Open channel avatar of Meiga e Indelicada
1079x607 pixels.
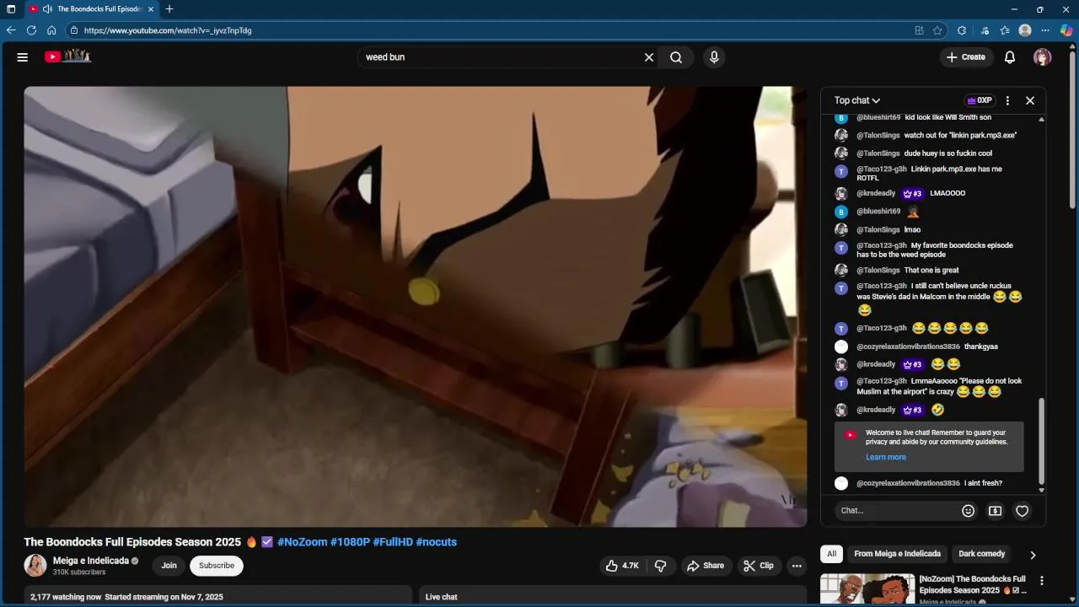[35, 566]
